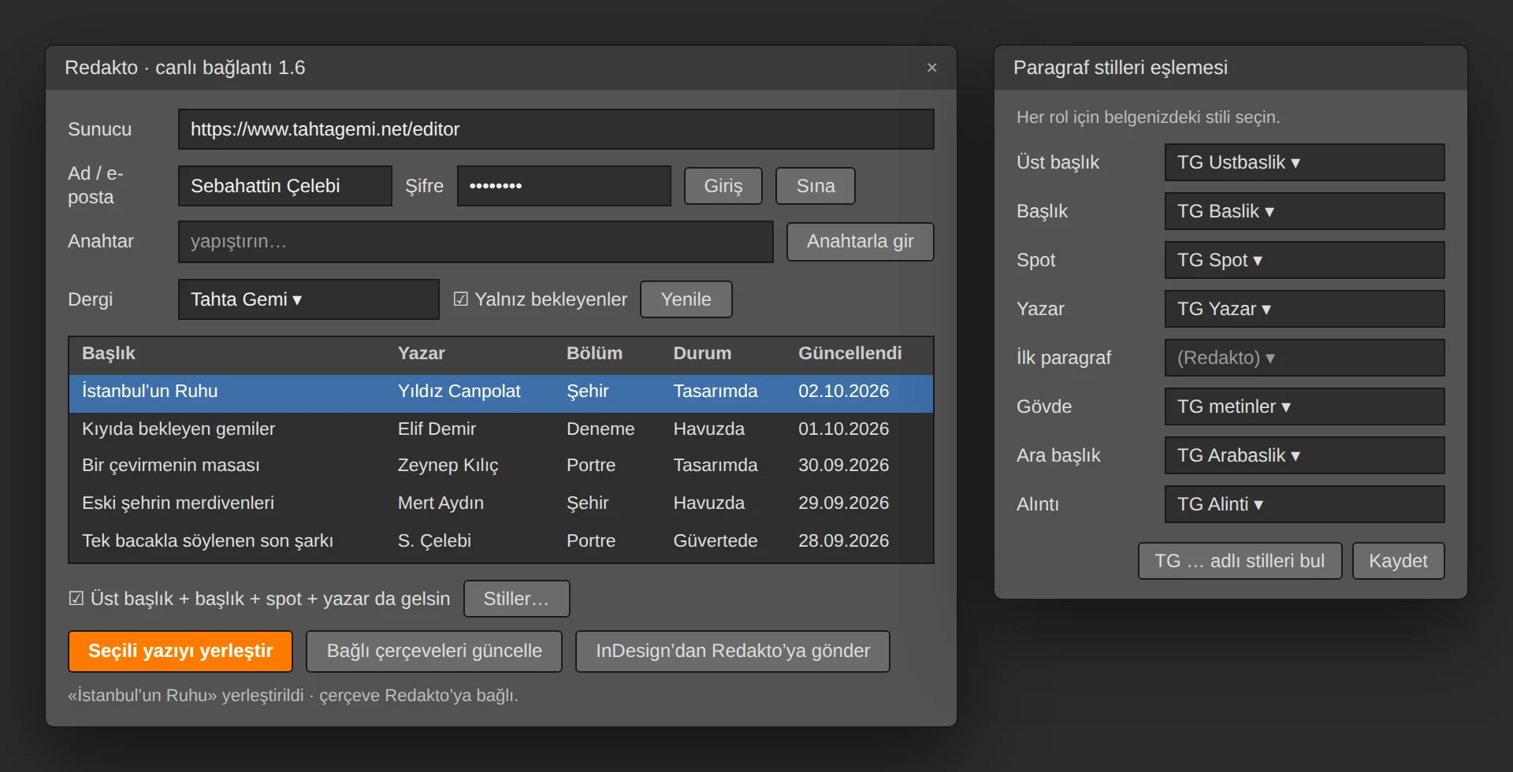Open the Yazar TG Yazar dropdown
The image size is (1513, 772).
1305,309
